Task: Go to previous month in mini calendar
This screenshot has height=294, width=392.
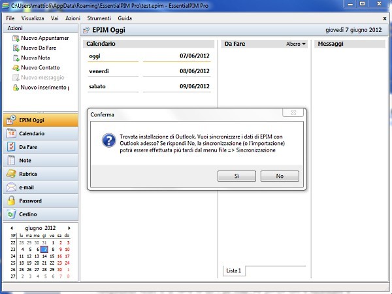Action: [x=11, y=228]
